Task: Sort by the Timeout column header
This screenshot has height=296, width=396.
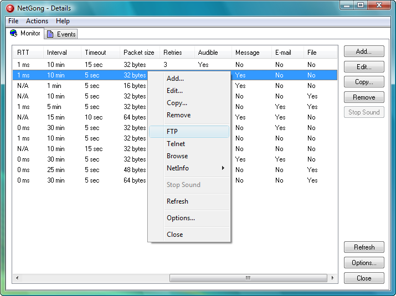Action: tap(100, 53)
